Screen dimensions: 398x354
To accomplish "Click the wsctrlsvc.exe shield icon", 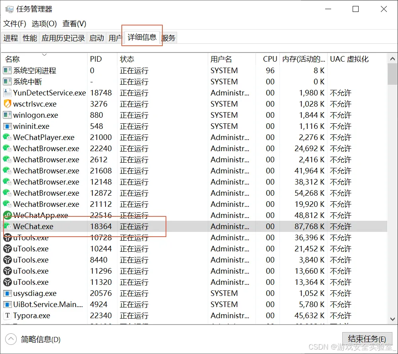I will click(x=7, y=104).
